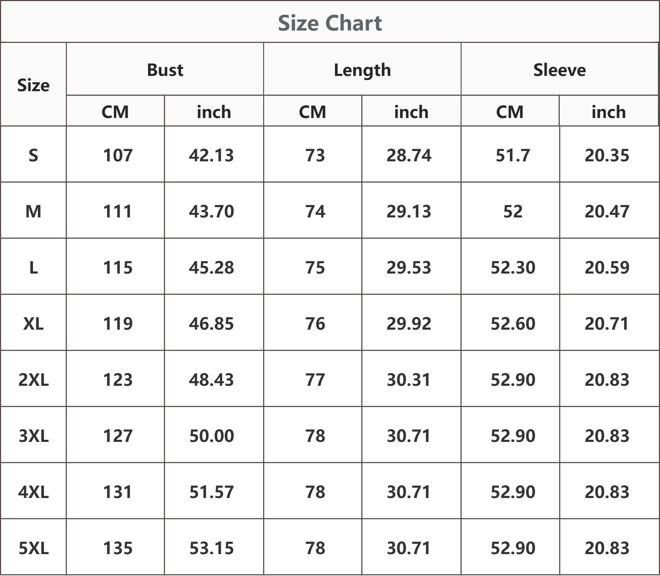The width and height of the screenshot is (660, 576).
Task: Click the XL size row label
Action: click(x=33, y=323)
